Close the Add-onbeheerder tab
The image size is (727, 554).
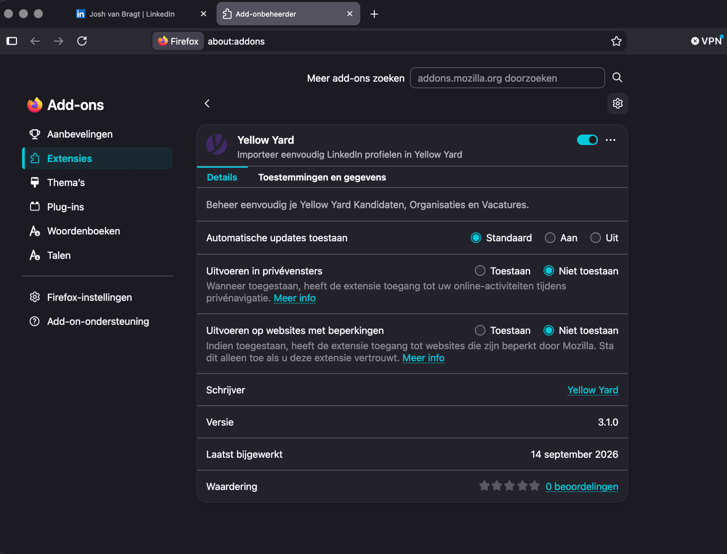coord(350,14)
